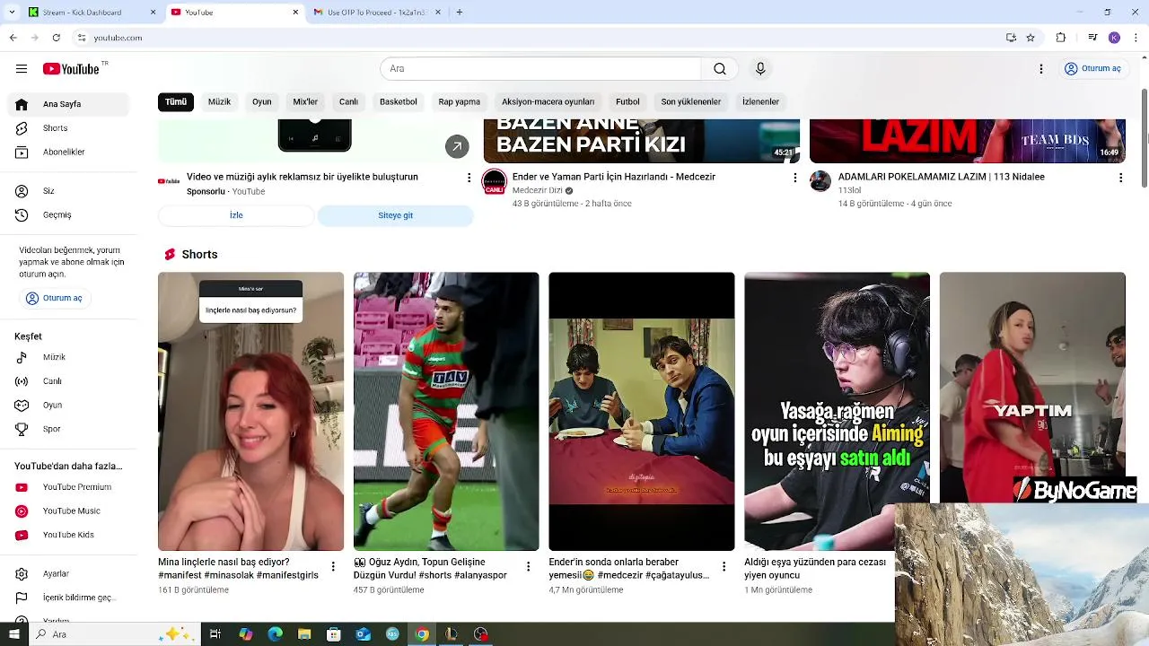Image resolution: width=1149 pixels, height=646 pixels.
Task: Click the search magnifier button
Action: (x=720, y=69)
